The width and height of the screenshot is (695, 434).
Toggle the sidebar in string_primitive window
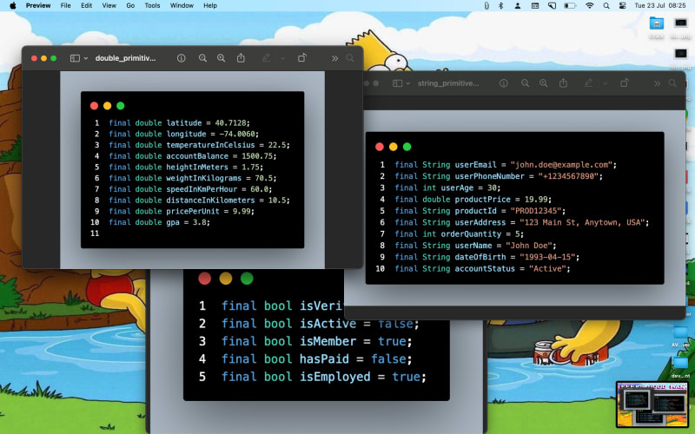point(398,83)
